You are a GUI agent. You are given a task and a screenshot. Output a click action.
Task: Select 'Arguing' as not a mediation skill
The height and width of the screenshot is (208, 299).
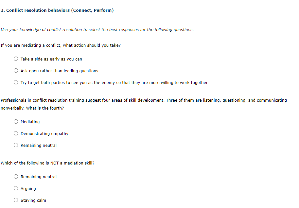coord(16,188)
